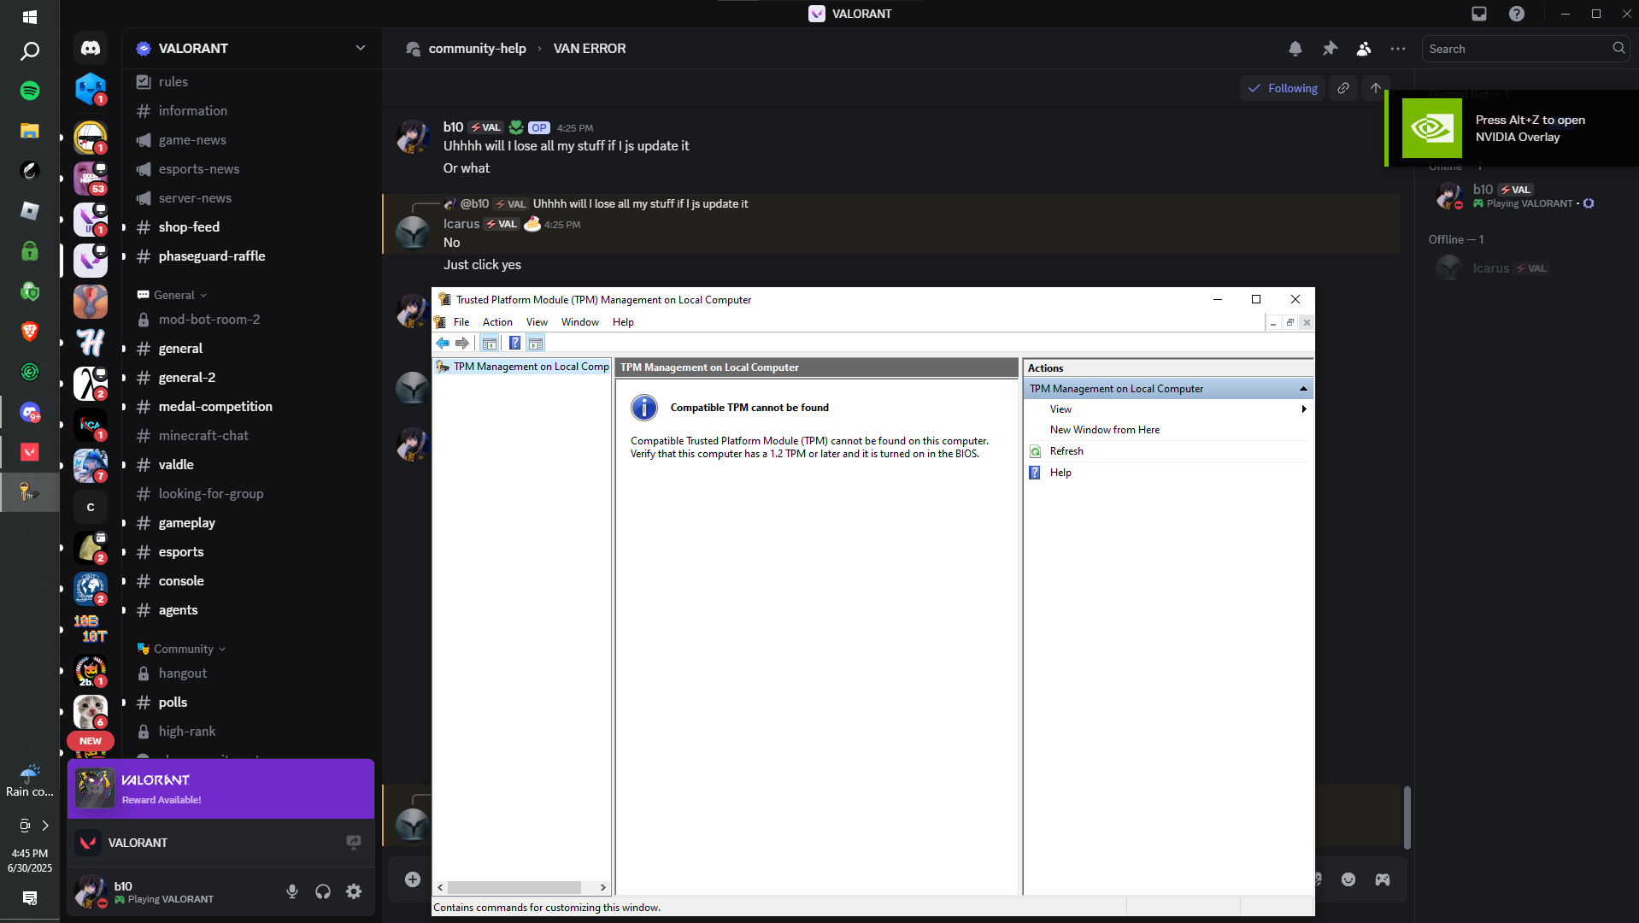Open Windows notification center icon
Screen dimensions: 1639x923
(x=30, y=897)
